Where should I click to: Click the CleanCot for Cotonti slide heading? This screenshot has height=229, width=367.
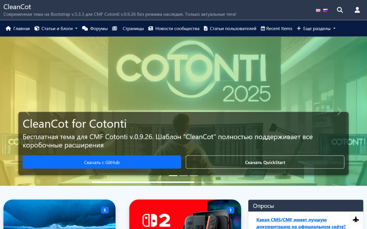75,124
